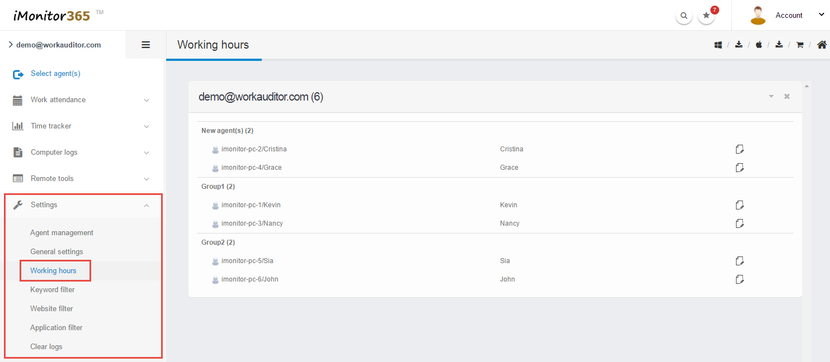Click the Select agent(s) link

55,74
